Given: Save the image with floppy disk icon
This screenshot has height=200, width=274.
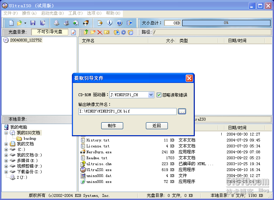Looking at the screenshot, I should [33, 23].
